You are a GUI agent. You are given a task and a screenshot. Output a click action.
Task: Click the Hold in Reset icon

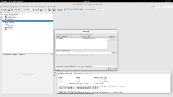[x=58, y=10]
